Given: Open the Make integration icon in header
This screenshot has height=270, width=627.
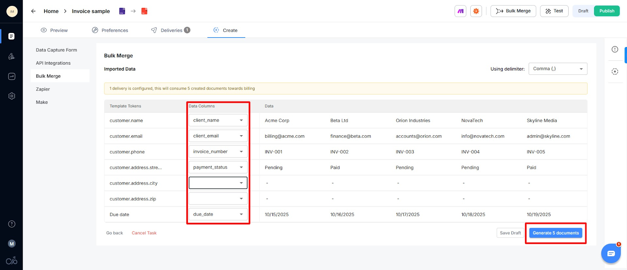Looking at the screenshot, I should coord(460,11).
